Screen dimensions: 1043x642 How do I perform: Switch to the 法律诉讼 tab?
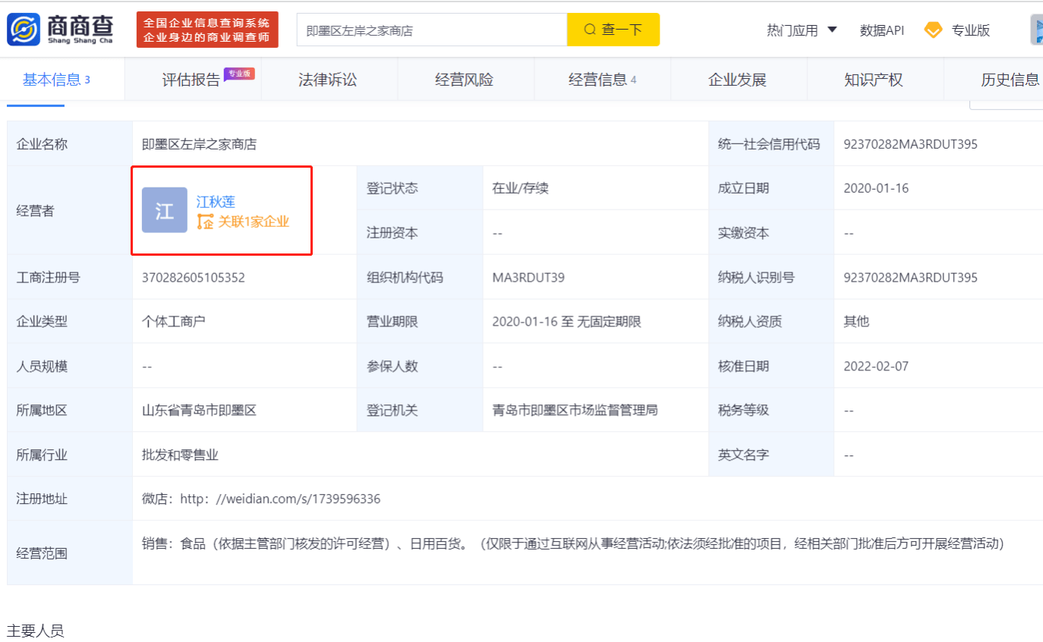pos(328,80)
